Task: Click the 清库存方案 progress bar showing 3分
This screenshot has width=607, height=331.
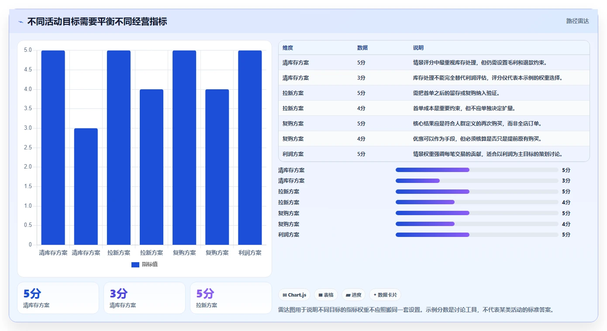Action: coord(477,181)
